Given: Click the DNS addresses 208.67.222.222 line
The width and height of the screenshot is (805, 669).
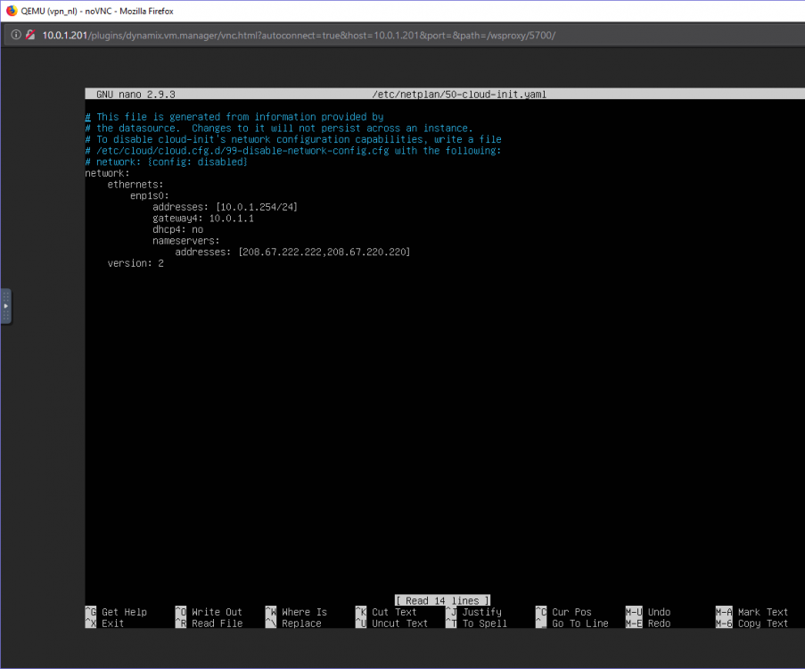Looking at the screenshot, I should click(x=292, y=252).
